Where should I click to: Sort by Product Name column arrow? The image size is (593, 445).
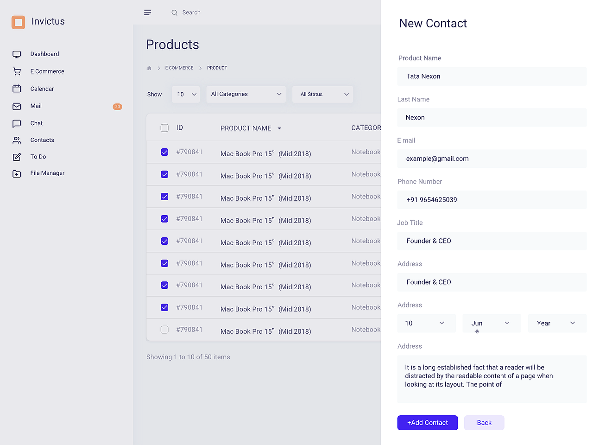279,128
